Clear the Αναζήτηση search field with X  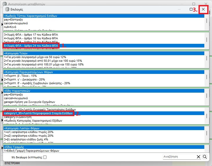tap(199, 157)
